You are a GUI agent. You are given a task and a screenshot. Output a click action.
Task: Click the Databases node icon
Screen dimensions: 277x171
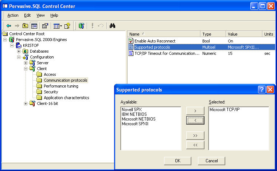click(x=26, y=51)
